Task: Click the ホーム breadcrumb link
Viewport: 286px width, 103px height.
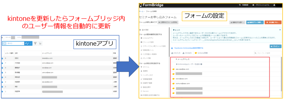Action: coord(141,11)
